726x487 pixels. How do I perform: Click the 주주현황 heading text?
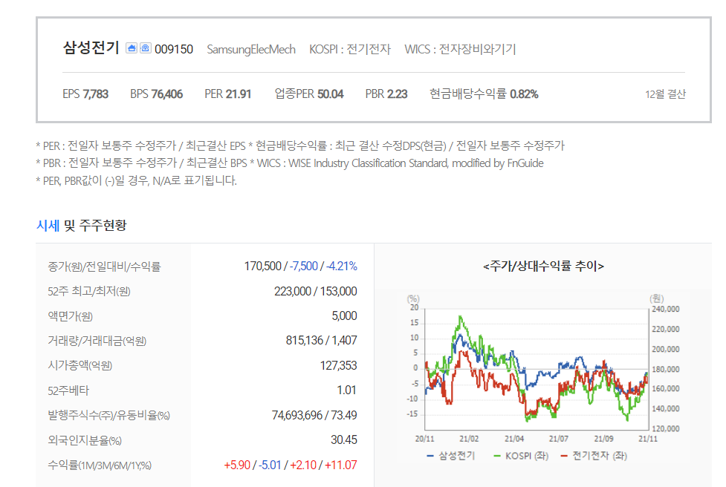point(103,226)
